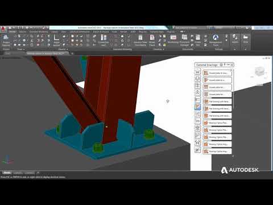Image resolution: width=273 pixels, height=205 pixels.
Task: Switch to the Model layout tab
Action: tap(7, 173)
